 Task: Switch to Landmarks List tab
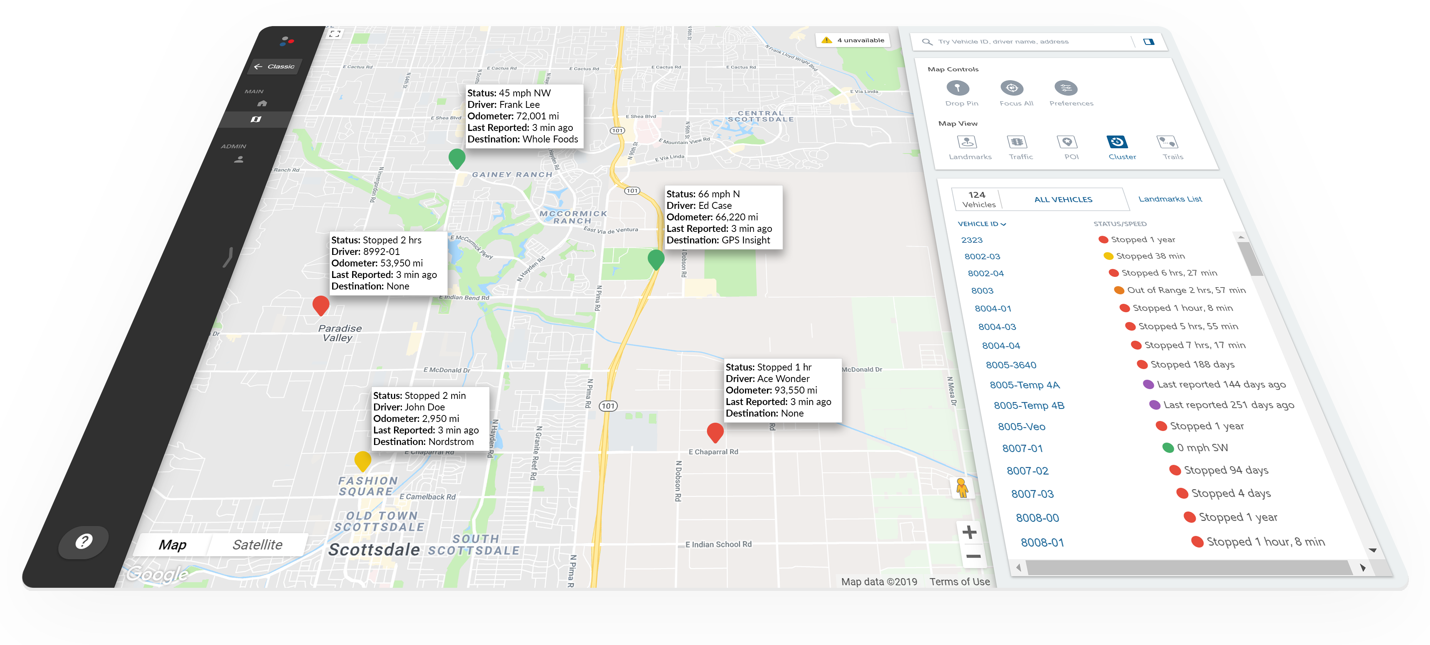(x=1170, y=199)
